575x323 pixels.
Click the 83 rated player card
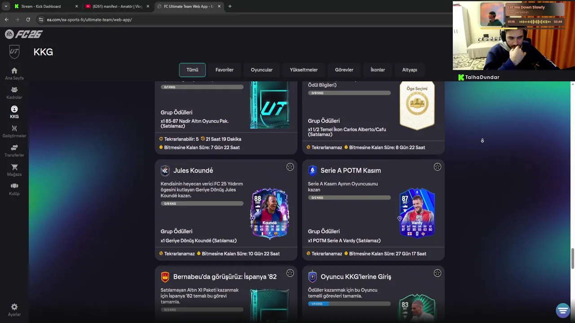[417, 308]
